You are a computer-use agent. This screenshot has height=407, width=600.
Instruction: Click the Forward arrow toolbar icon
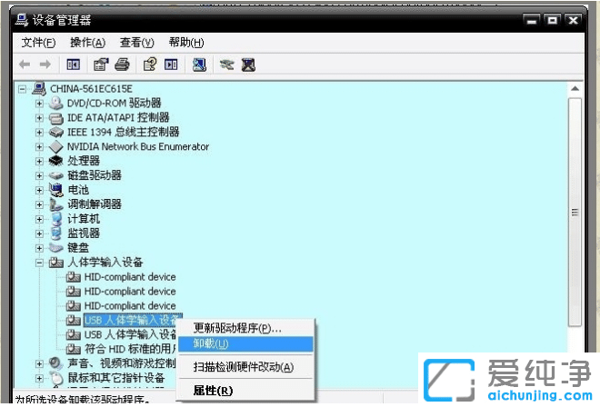coord(45,65)
